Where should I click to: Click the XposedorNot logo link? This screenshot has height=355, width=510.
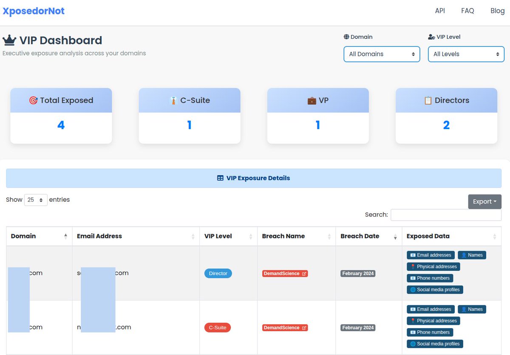point(34,11)
